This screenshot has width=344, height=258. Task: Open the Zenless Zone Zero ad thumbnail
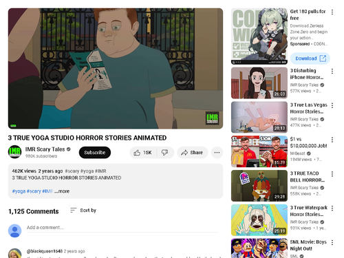click(x=259, y=36)
